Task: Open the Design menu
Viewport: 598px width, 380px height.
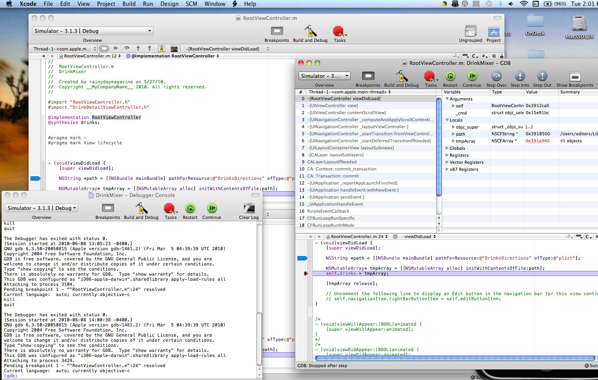Action: tap(169, 4)
